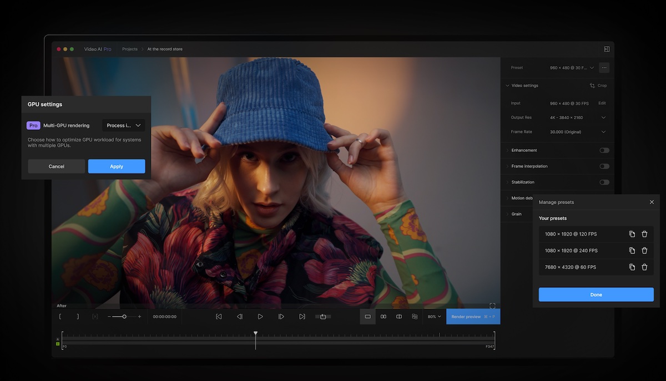Collapse the right settings panel icon
The width and height of the screenshot is (666, 381).
tap(607, 49)
